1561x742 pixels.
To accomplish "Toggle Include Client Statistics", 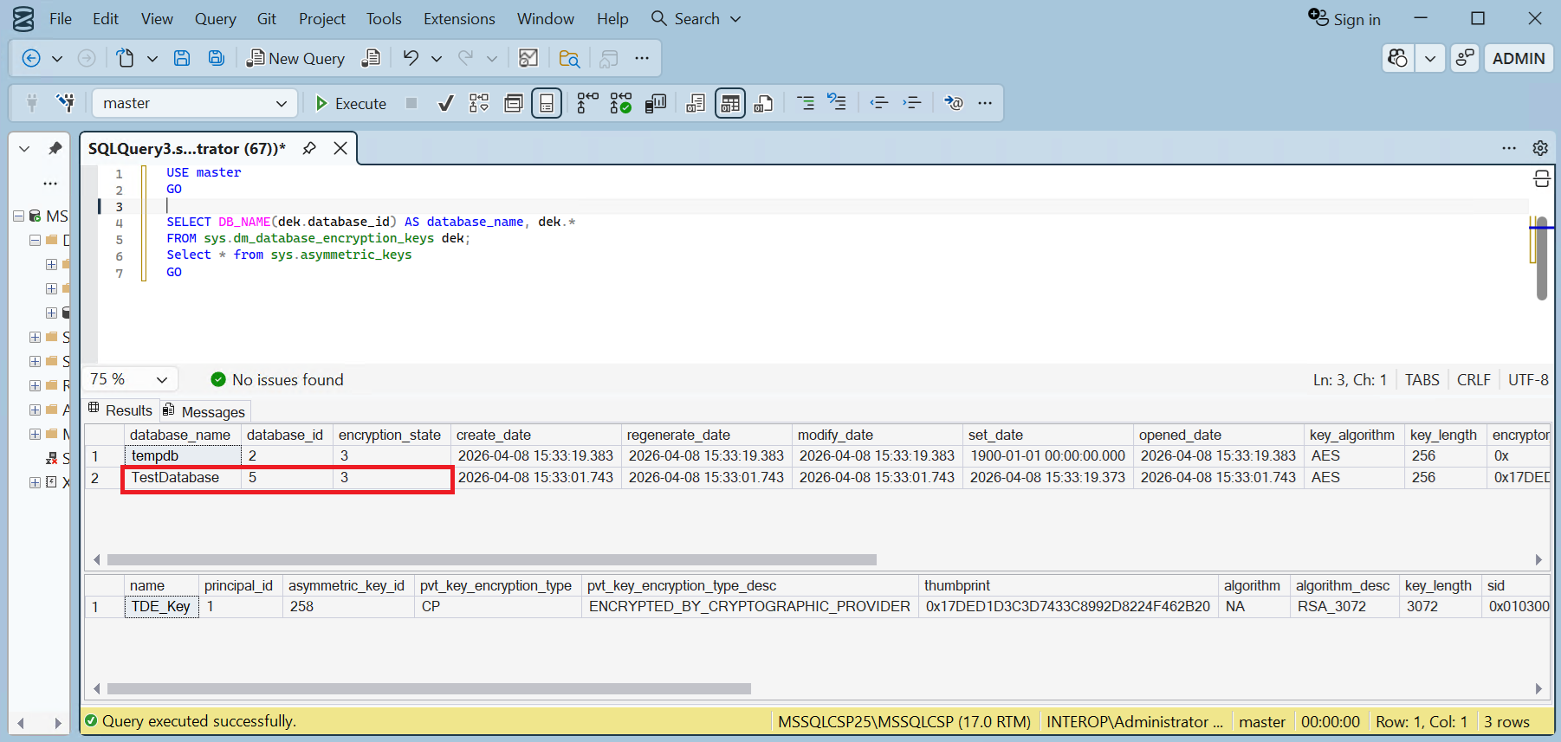I will [x=656, y=104].
